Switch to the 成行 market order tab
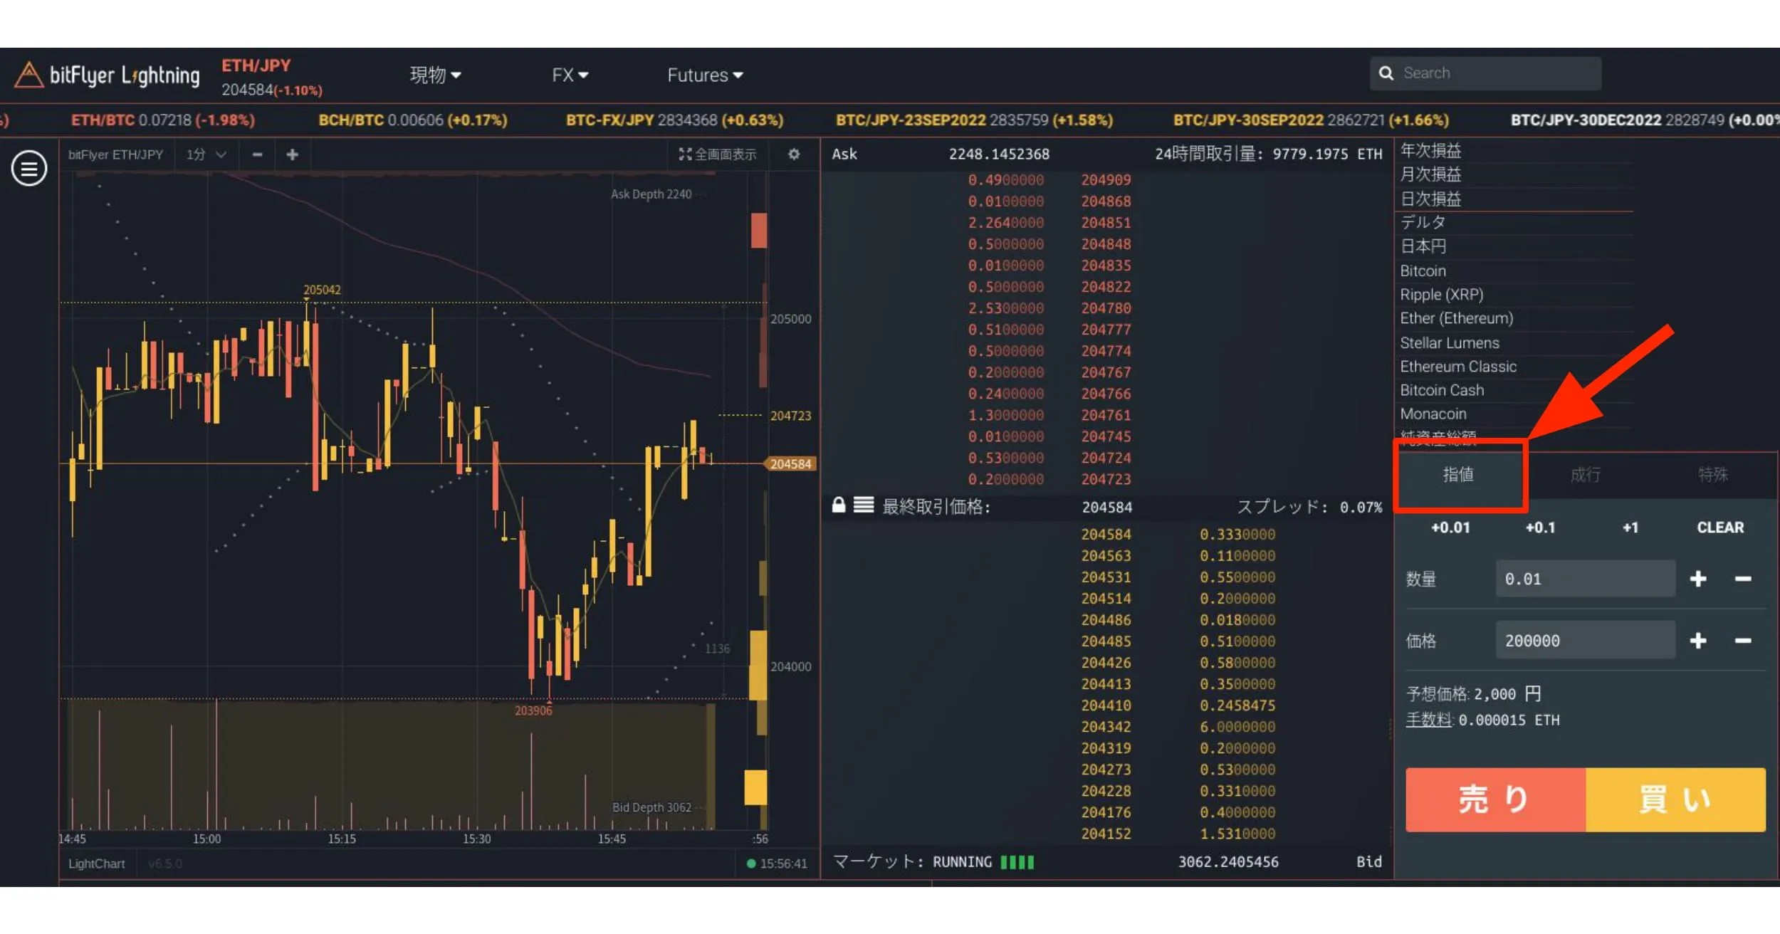This screenshot has height=934, width=1780. pyautogui.click(x=1585, y=475)
